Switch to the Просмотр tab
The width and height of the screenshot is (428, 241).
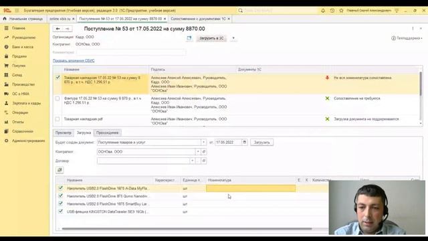coord(64,133)
